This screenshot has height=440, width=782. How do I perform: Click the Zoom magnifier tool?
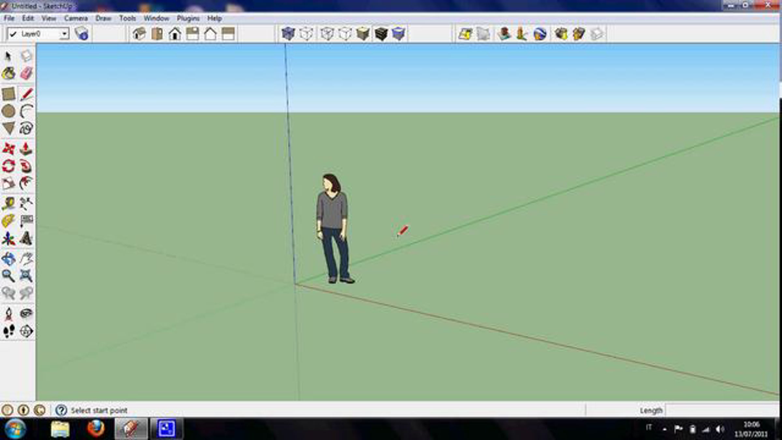coord(9,276)
